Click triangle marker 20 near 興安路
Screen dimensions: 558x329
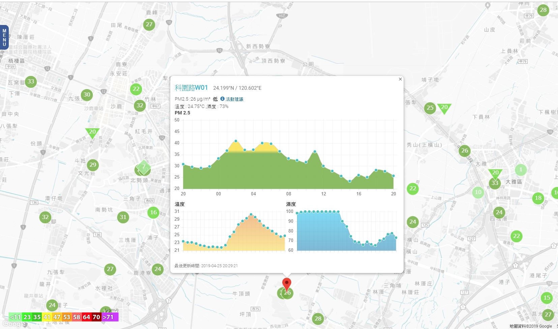point(92,133)
